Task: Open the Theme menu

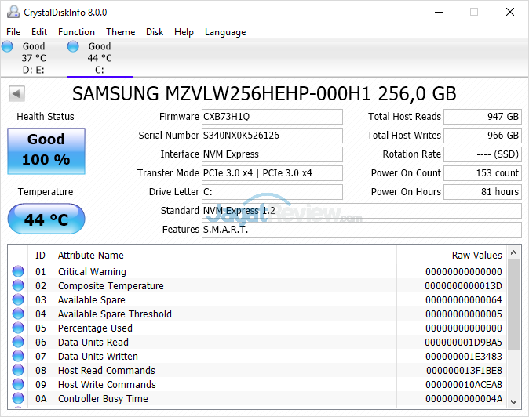Action: click(120, 32)
